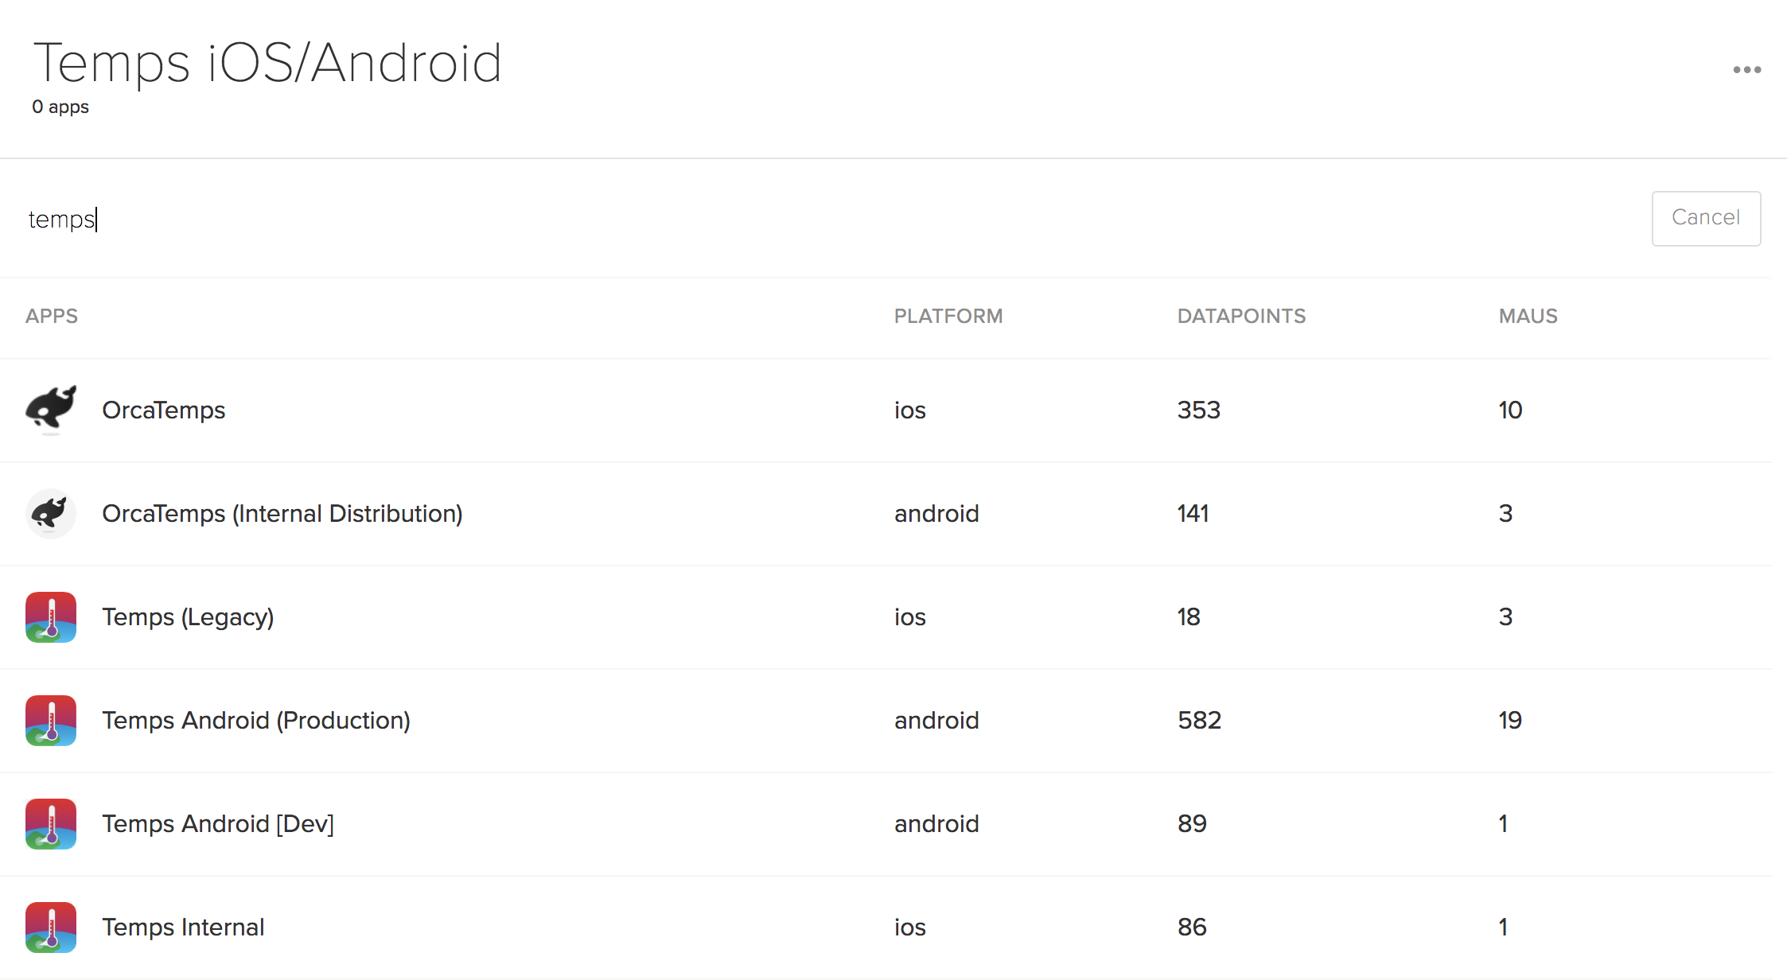Click the MAUS column header
This screenshot has height=980, width=1787.
coord(1528,316)
